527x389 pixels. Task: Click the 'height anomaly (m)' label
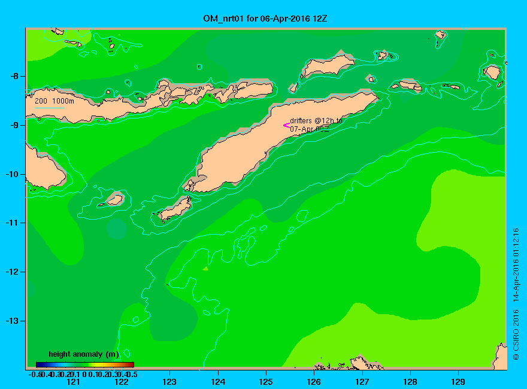[84, 354]
